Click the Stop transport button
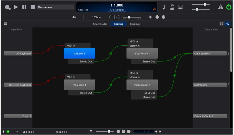Viewport: 234px width, 135px height. pyautogui.click(x=33, y=7)
